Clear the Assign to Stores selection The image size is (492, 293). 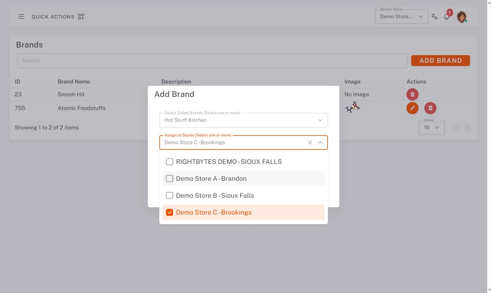pos(310,143)
